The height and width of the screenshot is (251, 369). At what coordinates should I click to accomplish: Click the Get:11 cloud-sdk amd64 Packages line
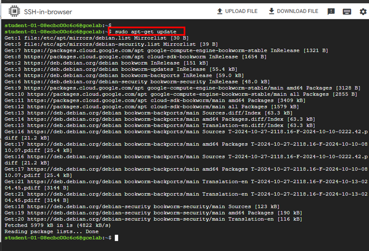point(155,101)
